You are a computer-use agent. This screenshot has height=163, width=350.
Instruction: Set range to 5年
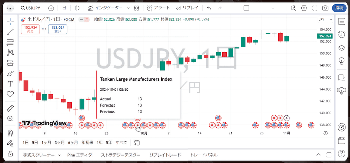pyautogui.click(x=109, y=142)
